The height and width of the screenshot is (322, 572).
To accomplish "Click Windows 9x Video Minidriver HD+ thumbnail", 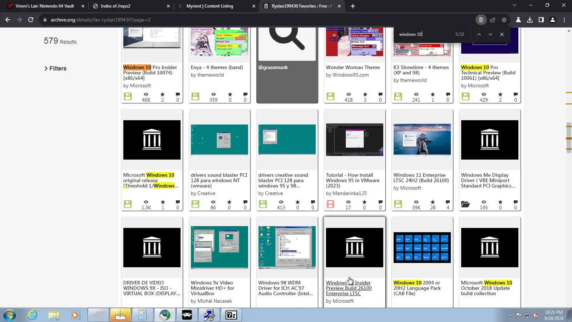I will click(x=220, y=247).
